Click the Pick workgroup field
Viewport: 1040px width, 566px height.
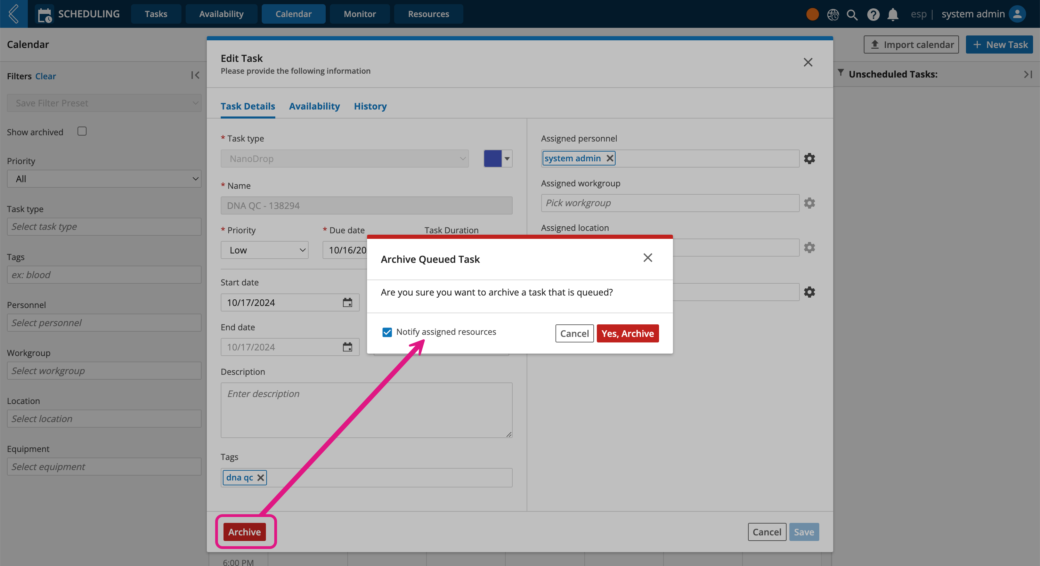pyautogui.click(x=670, y=203)
